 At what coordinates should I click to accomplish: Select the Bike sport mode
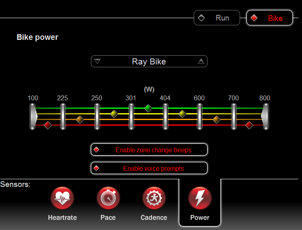click(269, 18)
